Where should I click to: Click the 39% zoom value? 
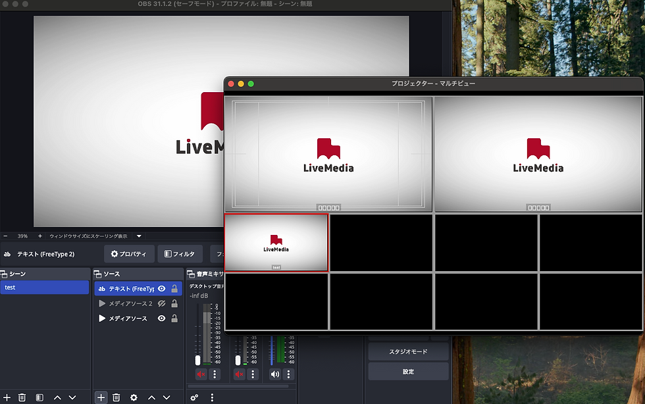(x=22, y=236)
